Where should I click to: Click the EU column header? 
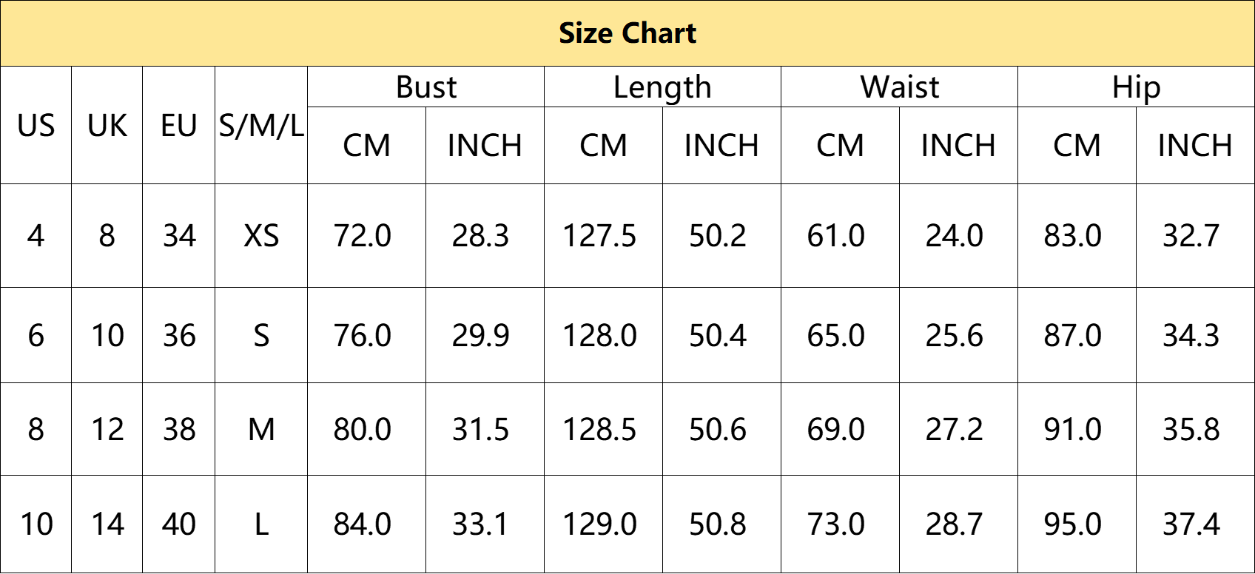coord(178,125)
